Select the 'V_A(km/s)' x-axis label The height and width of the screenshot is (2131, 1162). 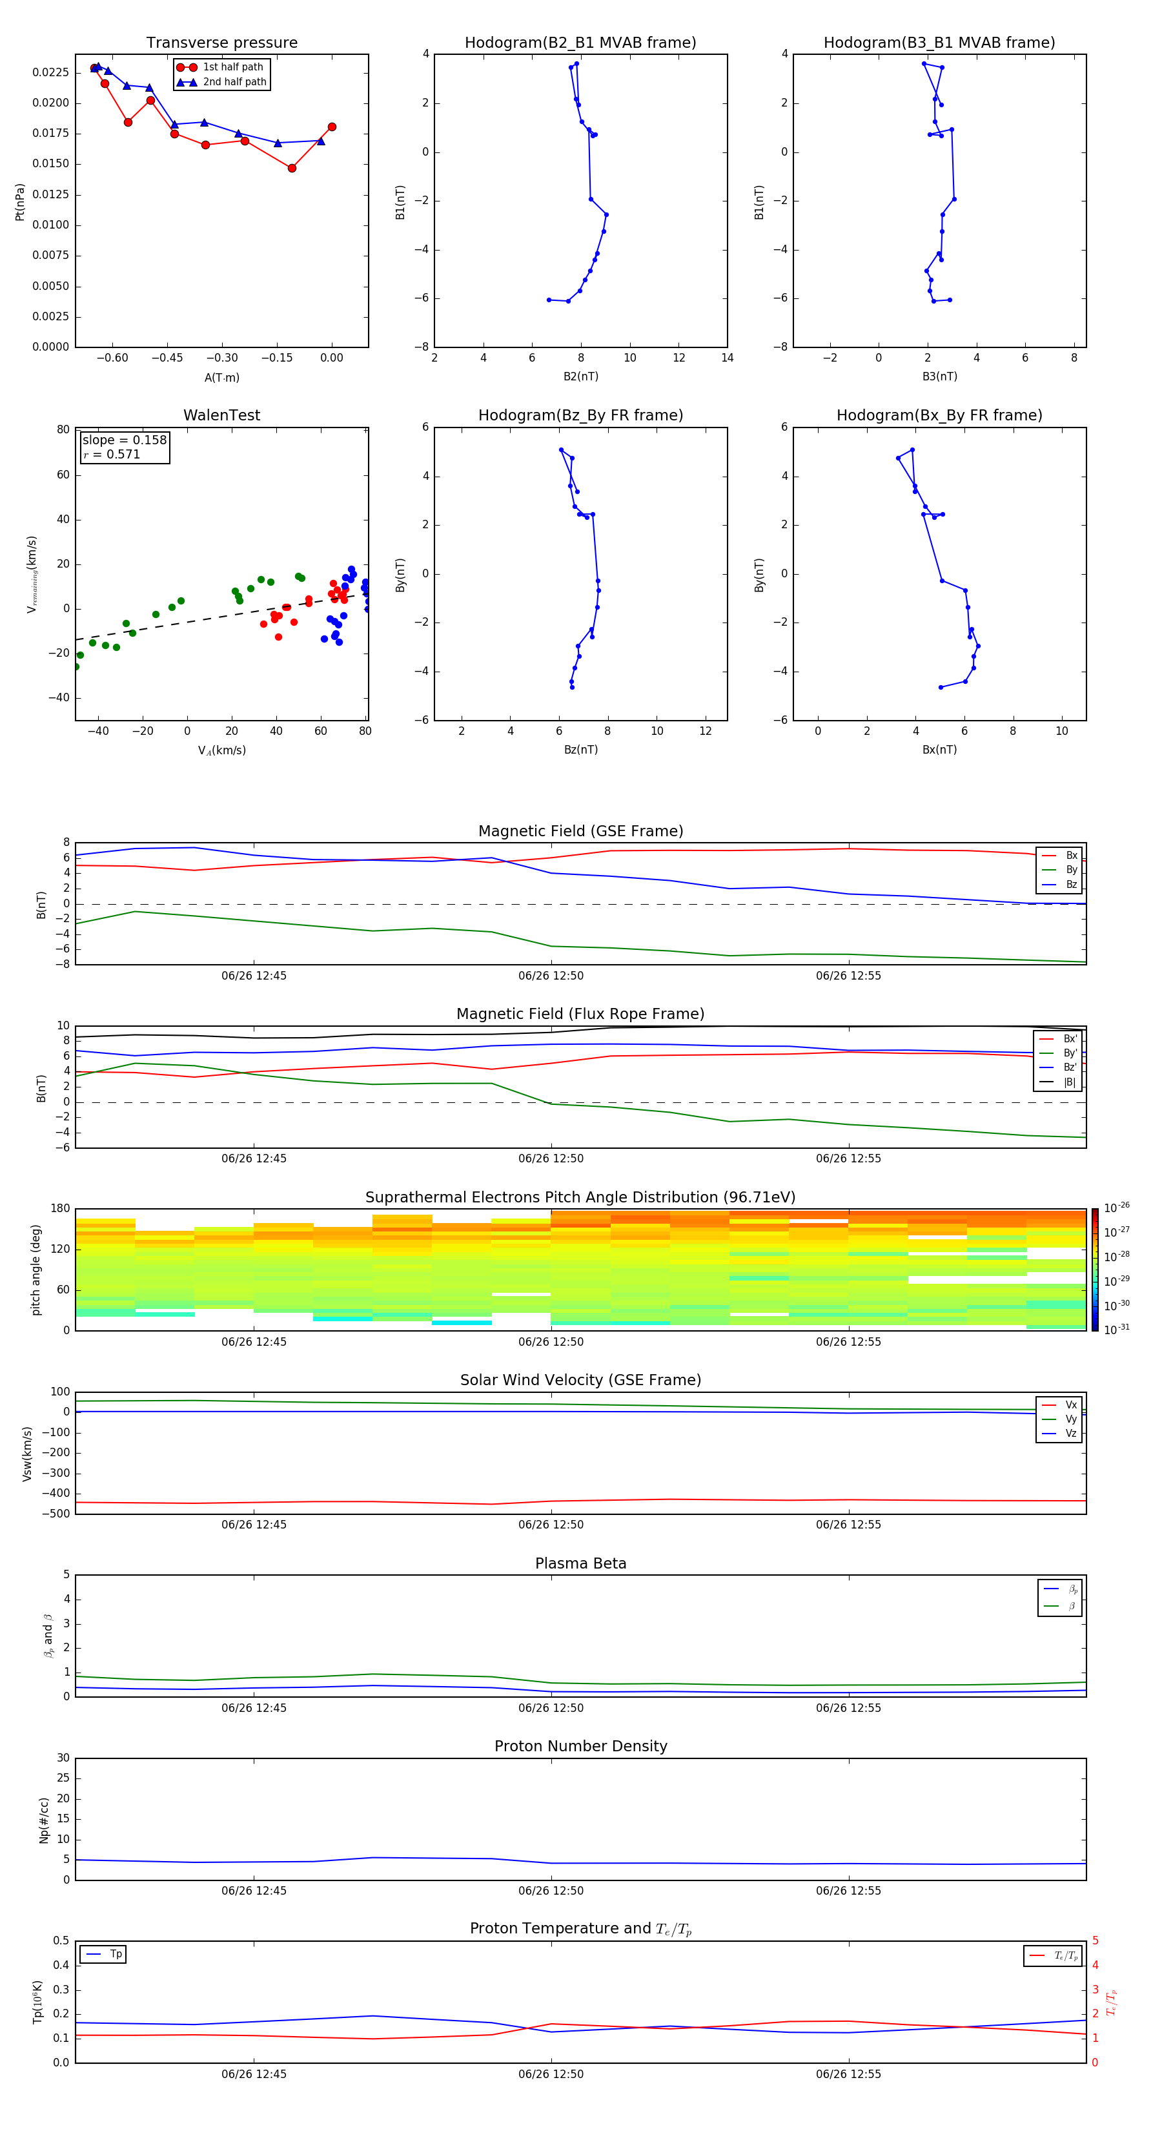(221, 750)
